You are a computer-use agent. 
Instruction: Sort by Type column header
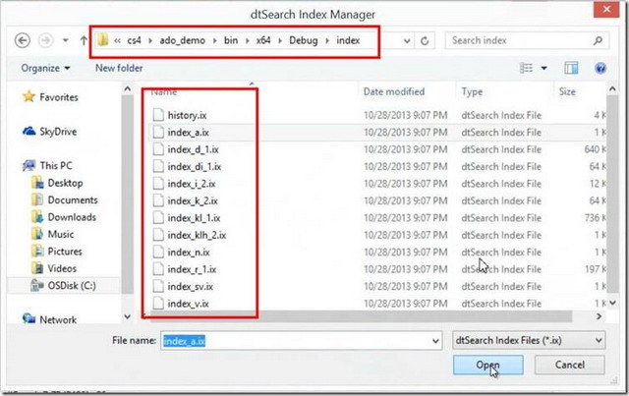[472, 92]
